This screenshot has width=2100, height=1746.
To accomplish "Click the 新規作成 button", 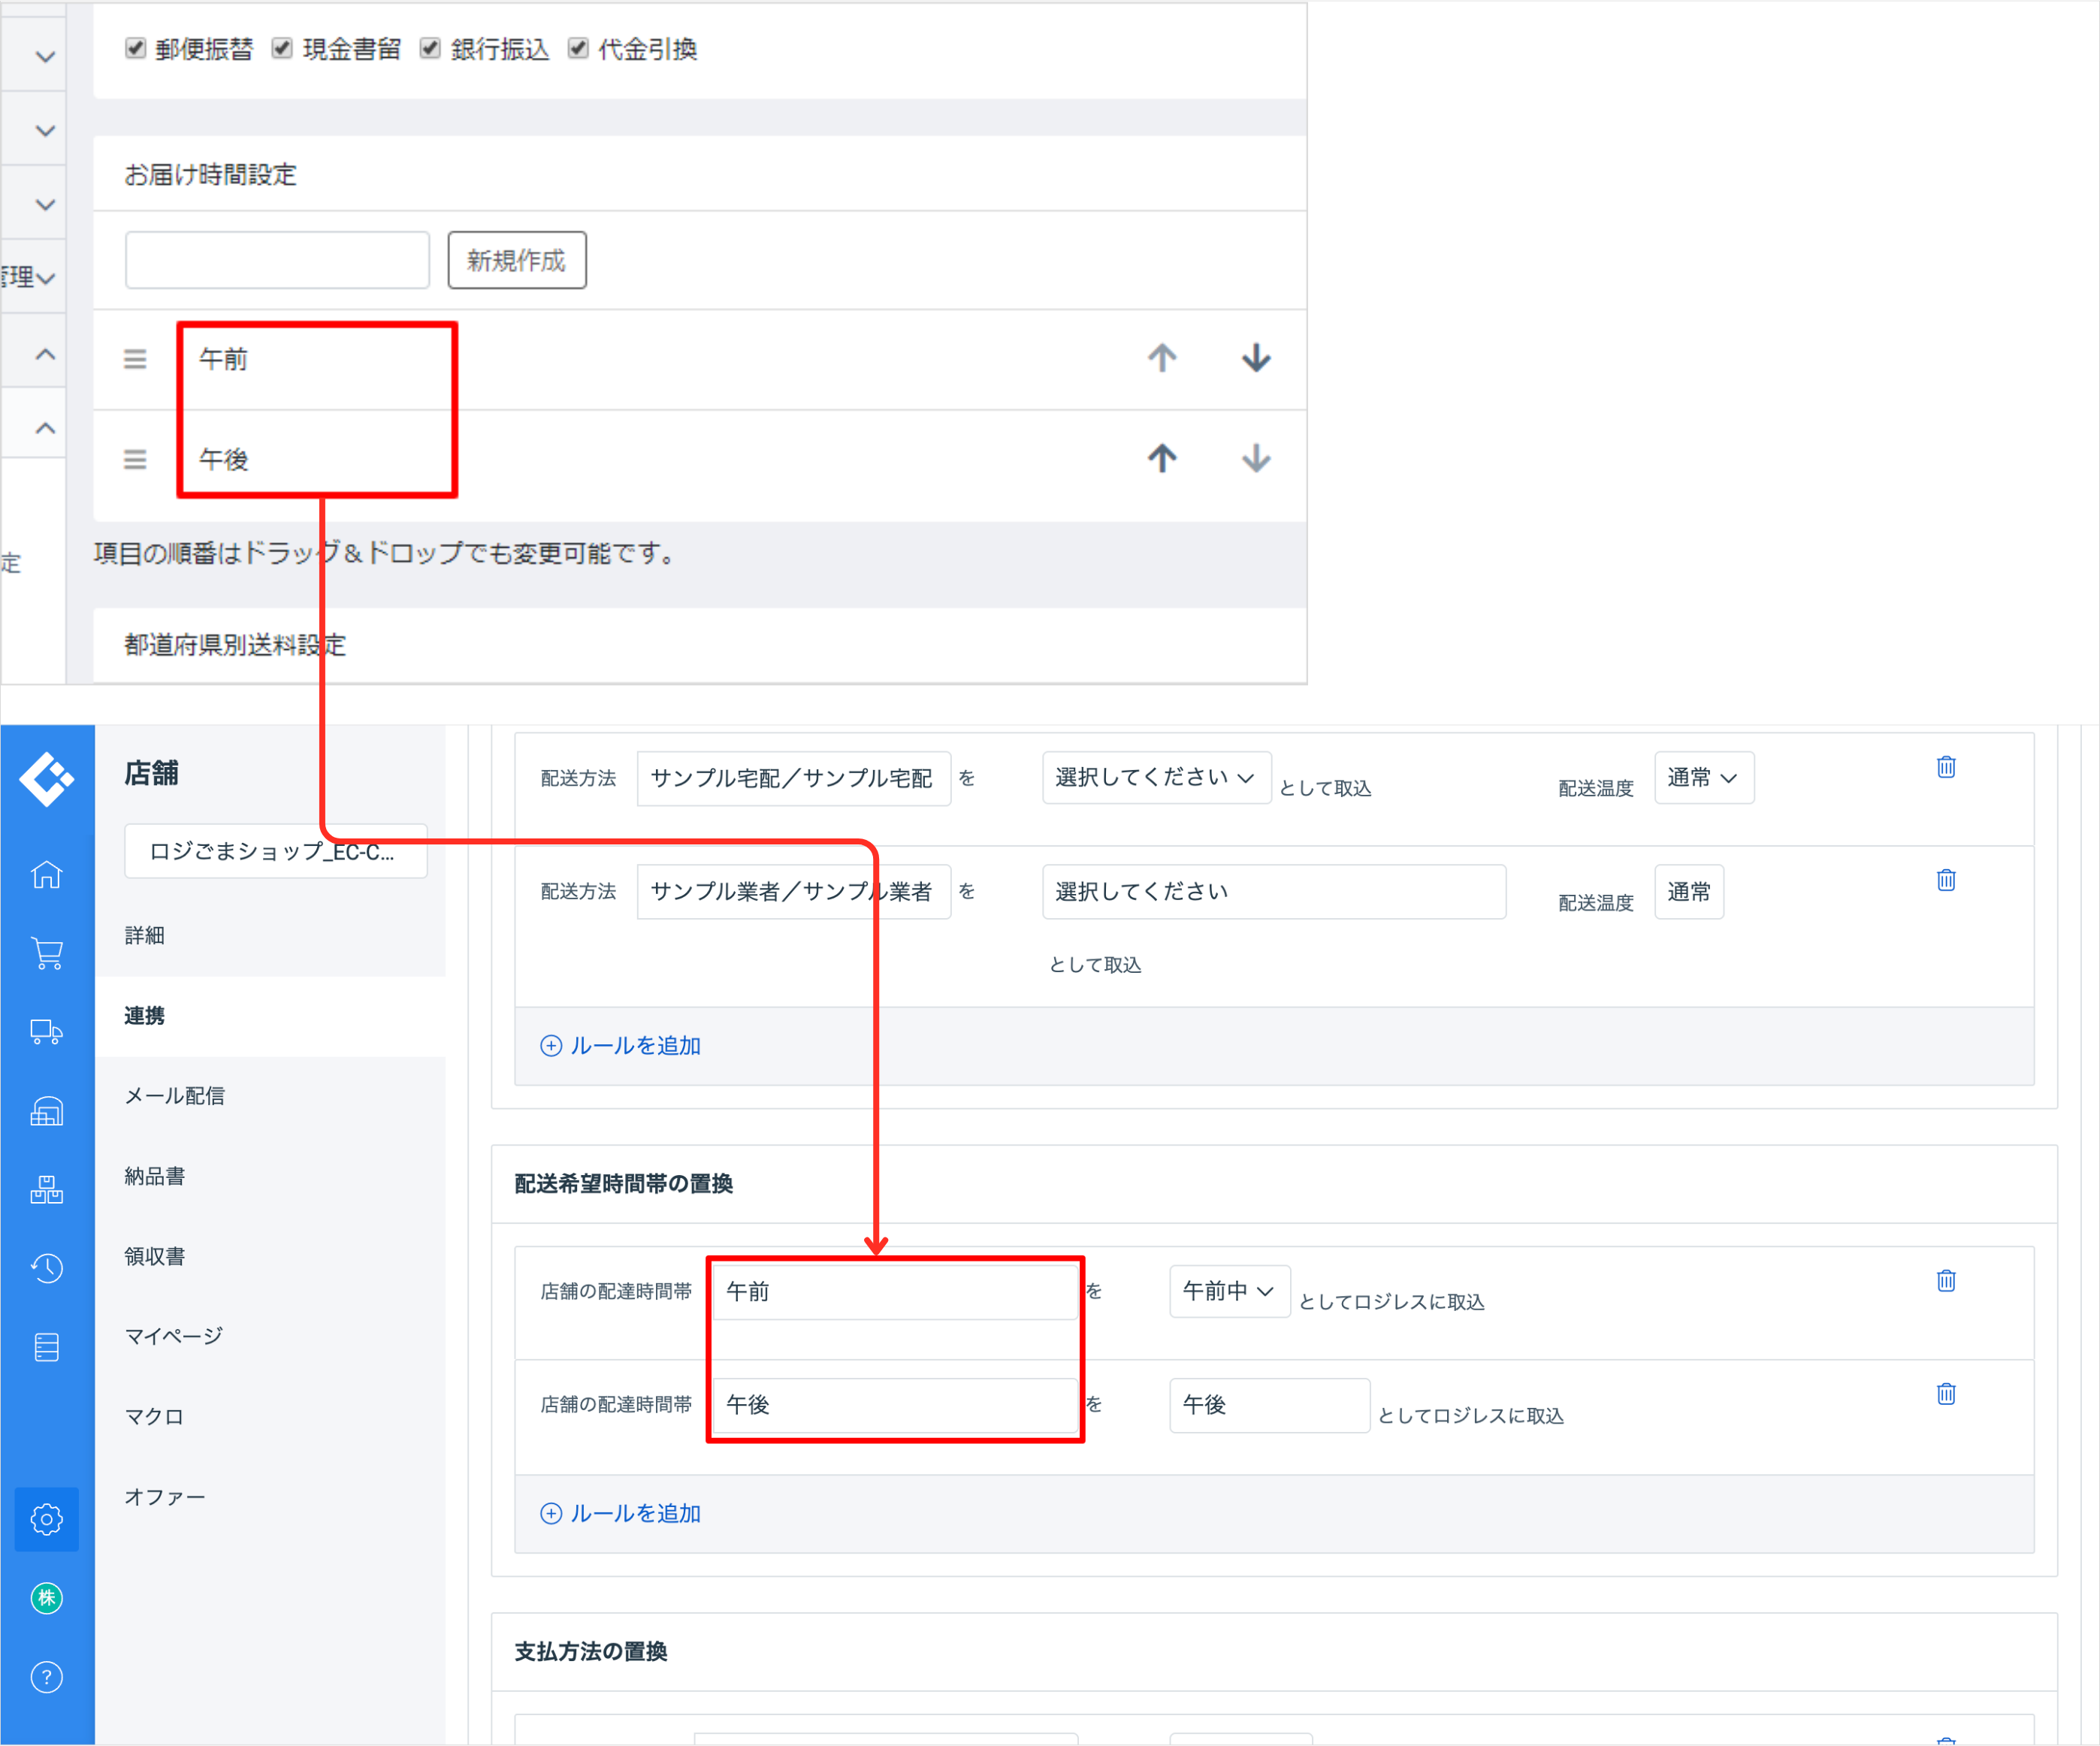I will click(516, 260).
